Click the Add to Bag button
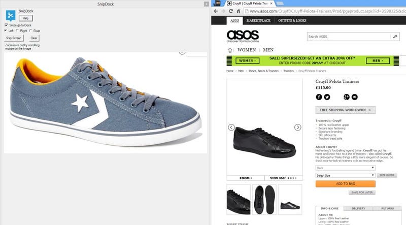This screenshot has height=225, width=406. pos(345,184)
